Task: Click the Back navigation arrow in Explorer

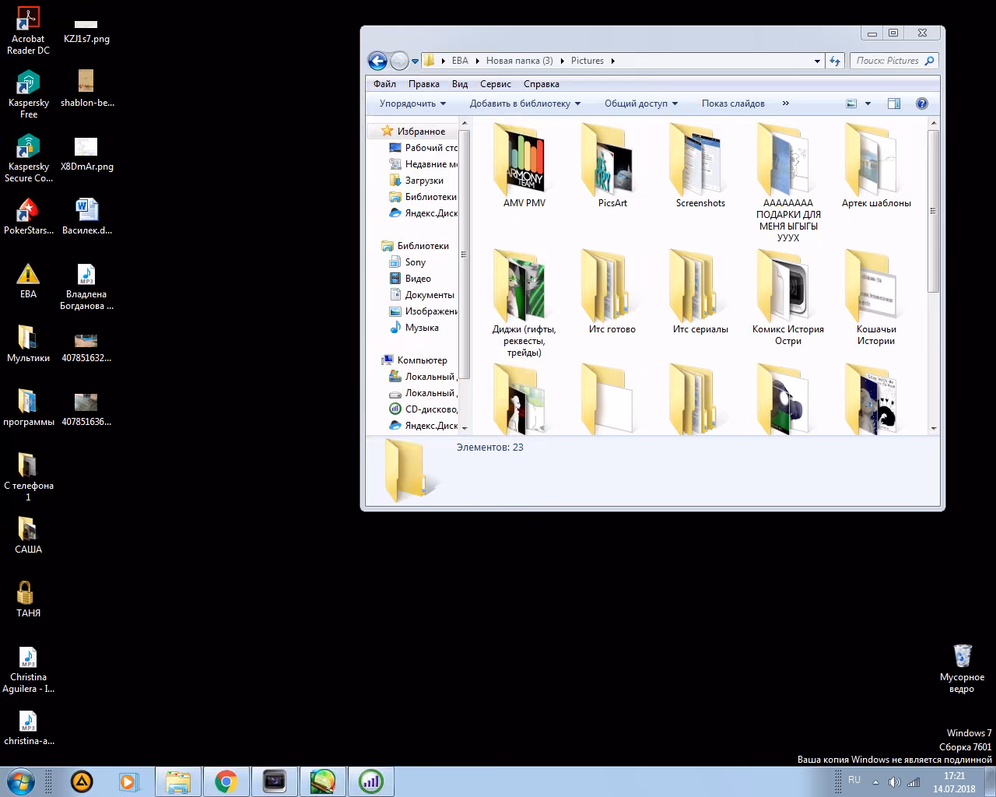Action: [x=377, y=61]
